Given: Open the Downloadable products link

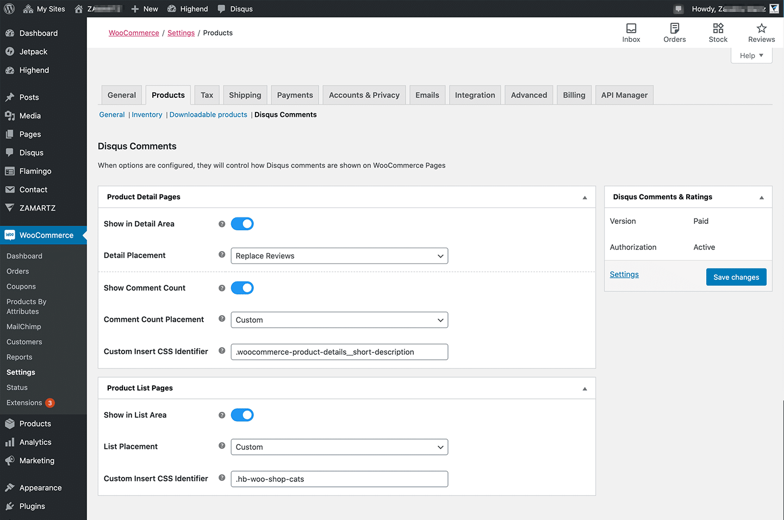Looking at the screenshot, I should tap(208, 115).
